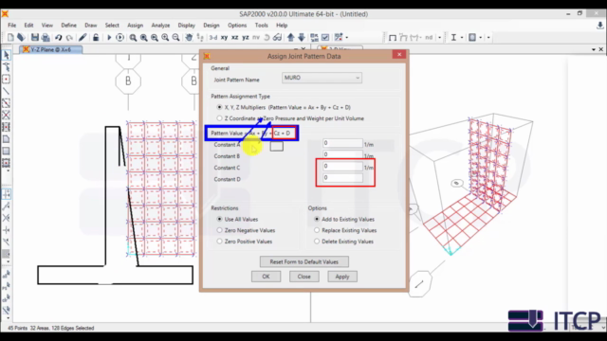The width and height of the screenshot is (607, 341).
Task: Select X, Y, Z Multipliers radio option
Action: 219,107
